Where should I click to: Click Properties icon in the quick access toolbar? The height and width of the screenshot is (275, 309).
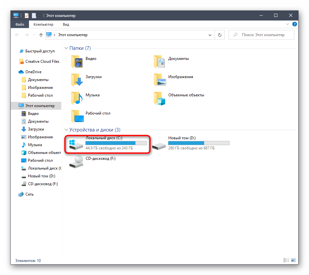27,15
